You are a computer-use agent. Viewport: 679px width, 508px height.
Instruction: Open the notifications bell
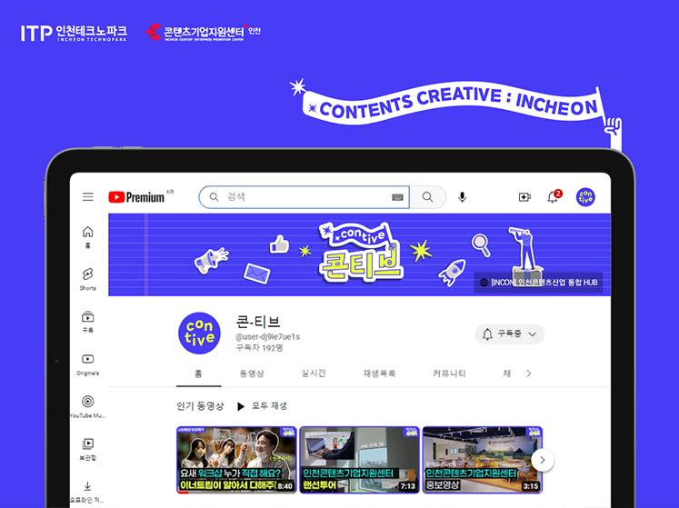[x=554, y=196]
